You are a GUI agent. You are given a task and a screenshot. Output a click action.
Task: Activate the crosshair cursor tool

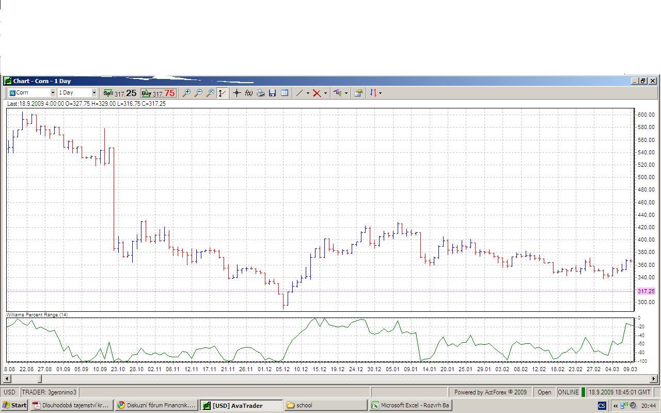(x=237, y=93)
